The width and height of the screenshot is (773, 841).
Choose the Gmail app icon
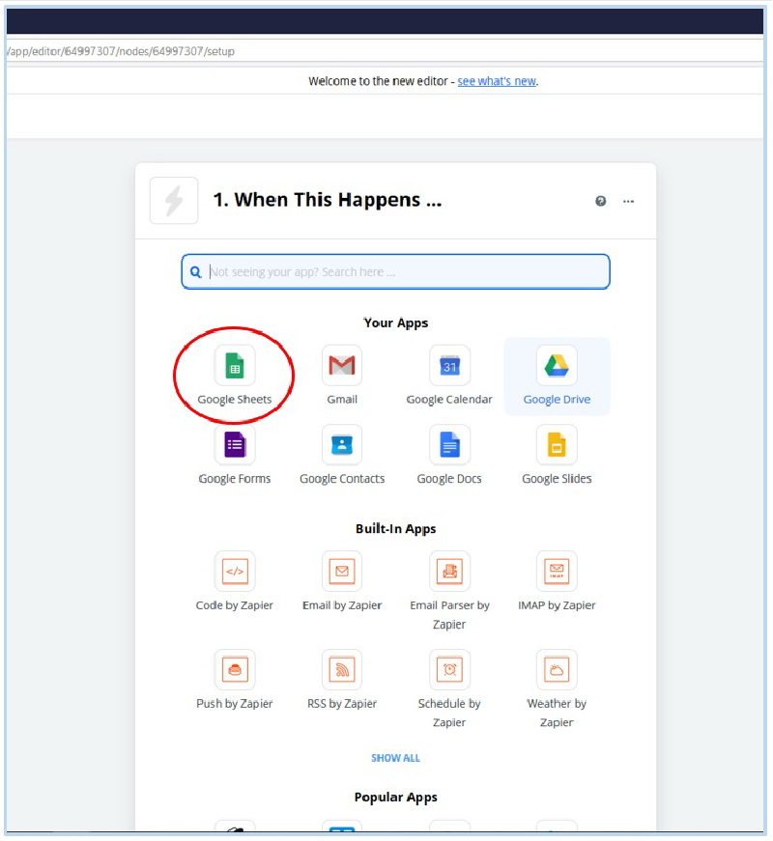pos(342,366)
